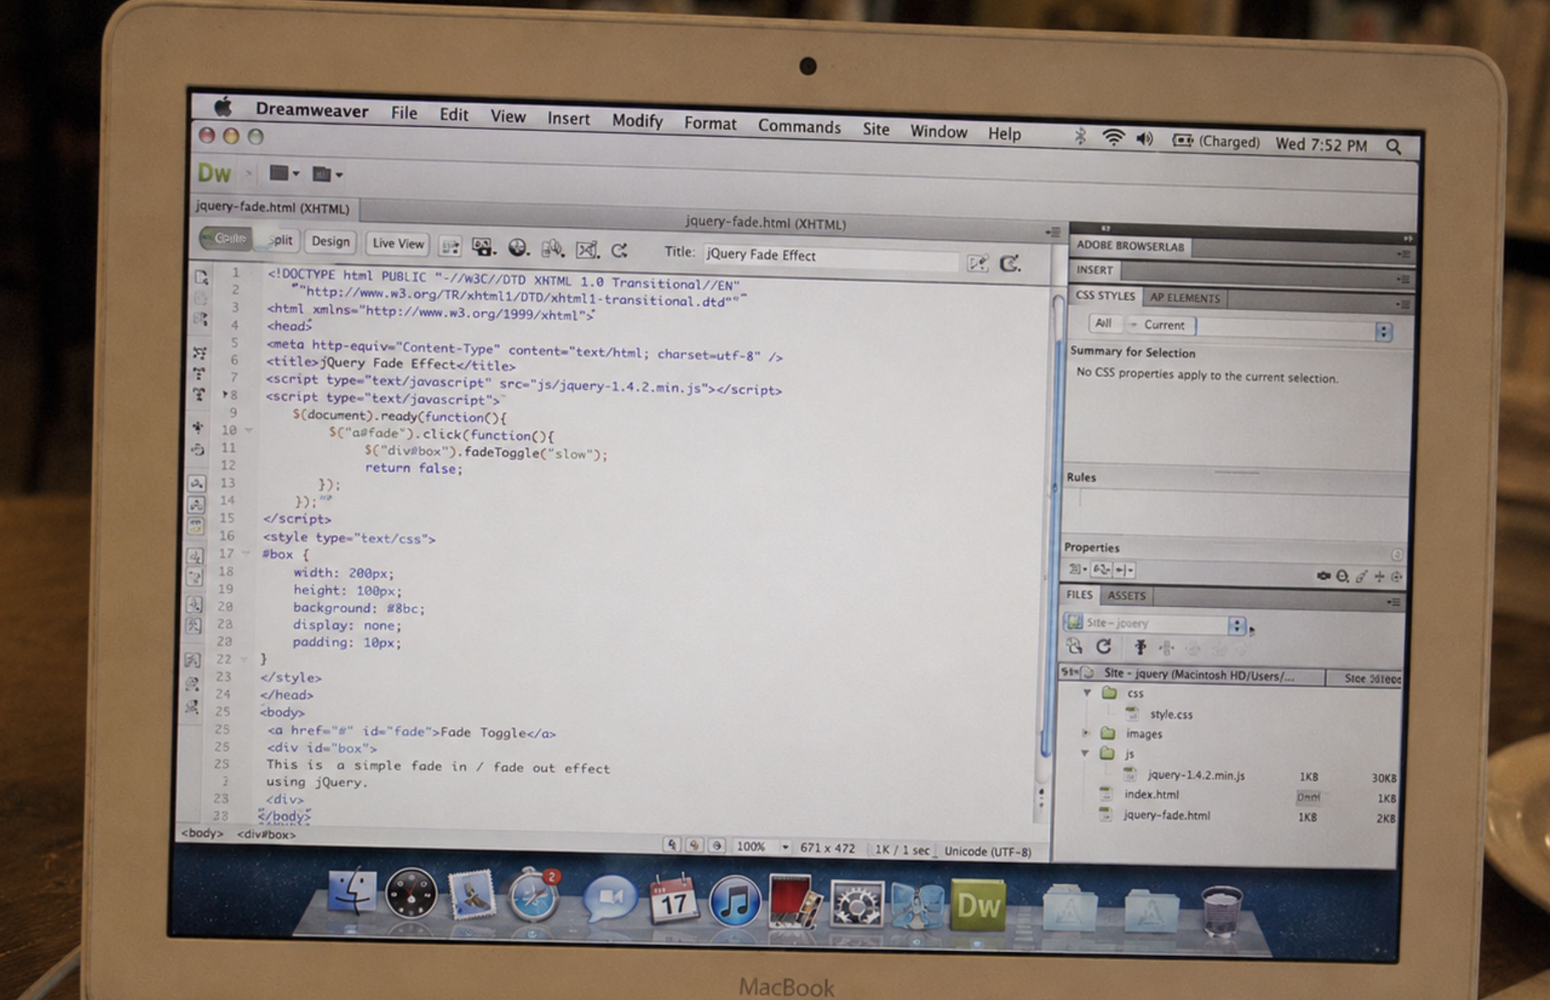Screen dimensions: 1550x1000
Task: Switch to Split view
Action: [278, 240]
